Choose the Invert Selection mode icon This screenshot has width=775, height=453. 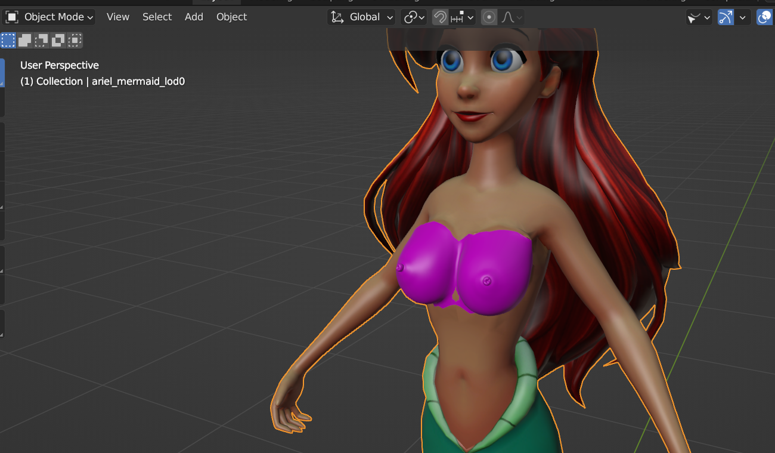(58, 41)
